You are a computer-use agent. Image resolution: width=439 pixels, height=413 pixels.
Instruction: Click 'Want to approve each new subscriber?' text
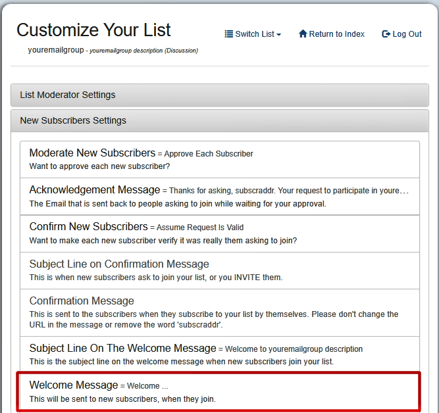[99, 166]
